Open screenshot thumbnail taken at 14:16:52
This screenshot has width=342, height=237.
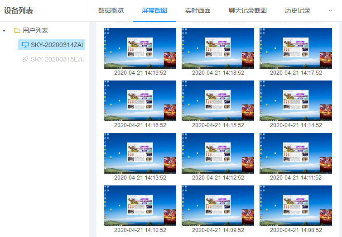(140, 101)
